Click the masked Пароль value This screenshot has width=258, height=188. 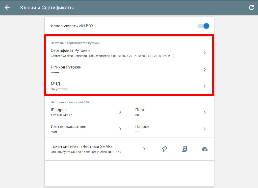tap(138, 132)
